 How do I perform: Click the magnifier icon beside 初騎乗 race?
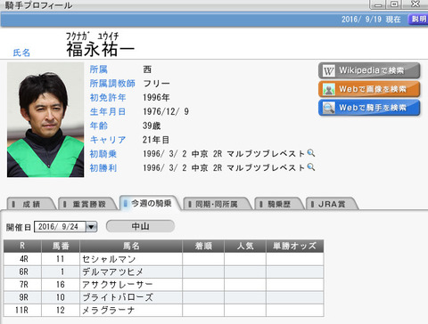tap(311, 153)
